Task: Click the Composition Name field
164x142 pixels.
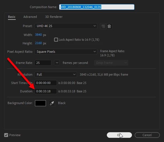Action: click(97, 7)
